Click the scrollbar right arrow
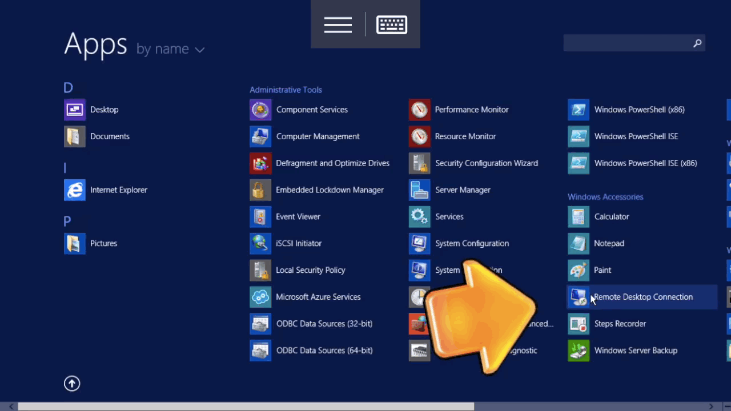The image size is (731, 411). (x=711, y=406)
